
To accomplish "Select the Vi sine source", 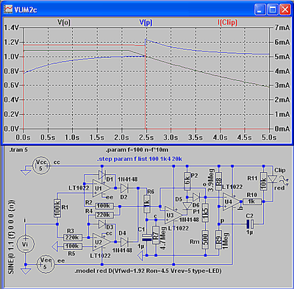I will [x=26, y=244].
